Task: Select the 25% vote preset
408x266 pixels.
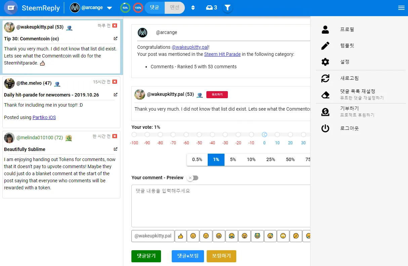Action: pos(271,159)
